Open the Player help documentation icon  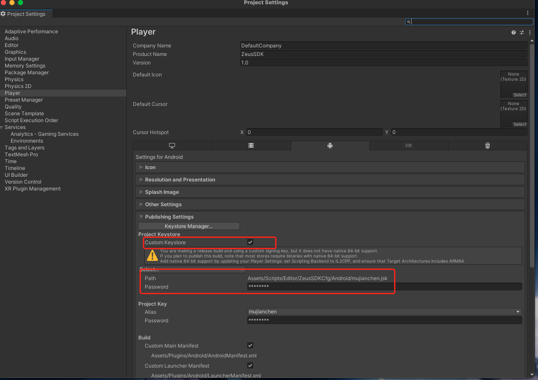[x=514, y=32]
